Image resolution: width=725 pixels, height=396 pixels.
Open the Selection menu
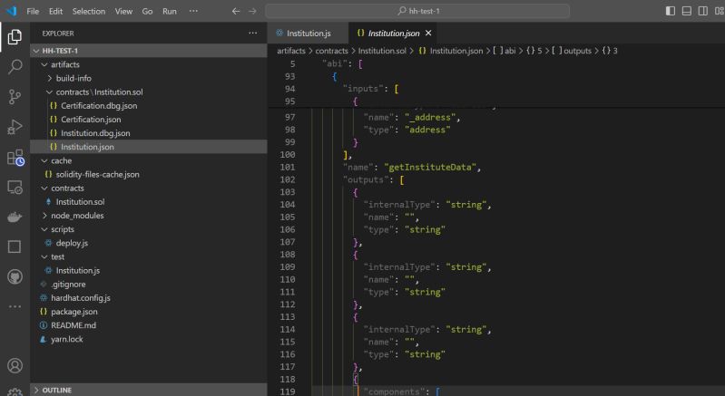89,11
